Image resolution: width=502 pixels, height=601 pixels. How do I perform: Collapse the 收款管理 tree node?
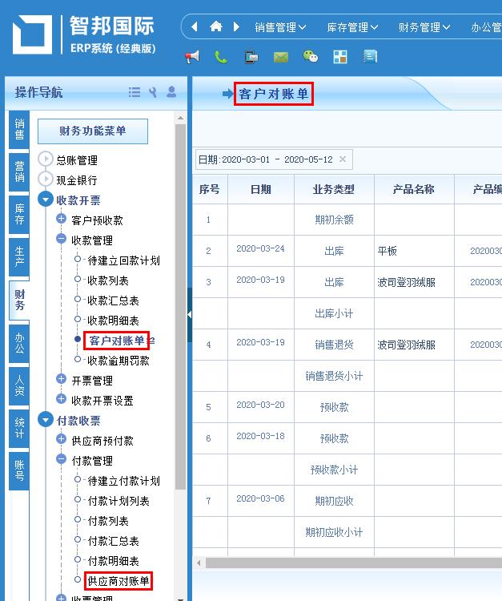[x=62, y=240]
